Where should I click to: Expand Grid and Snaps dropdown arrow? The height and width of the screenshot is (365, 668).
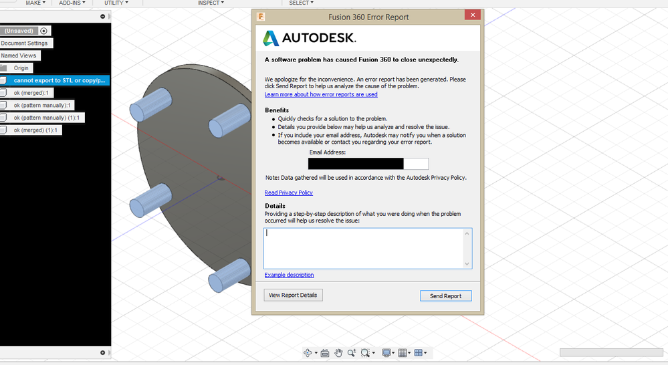pos(409,353)
